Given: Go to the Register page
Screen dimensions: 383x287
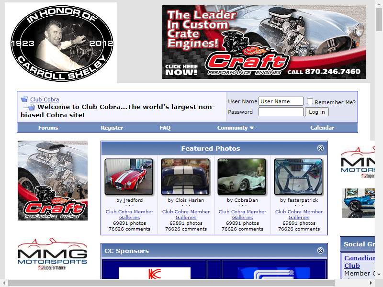Looking at the screenshot, I should click(112, 128).
